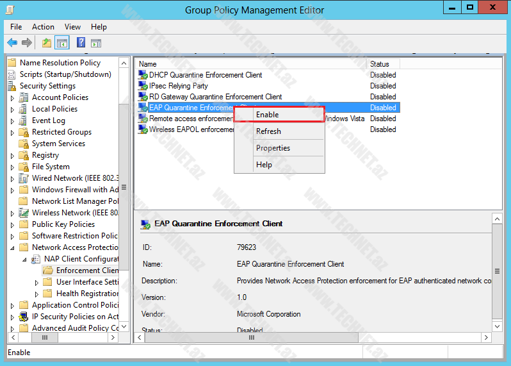This screenshot has height=366, width=511.
Task: Select Refresh from the context menu
Action: [268, 131]
